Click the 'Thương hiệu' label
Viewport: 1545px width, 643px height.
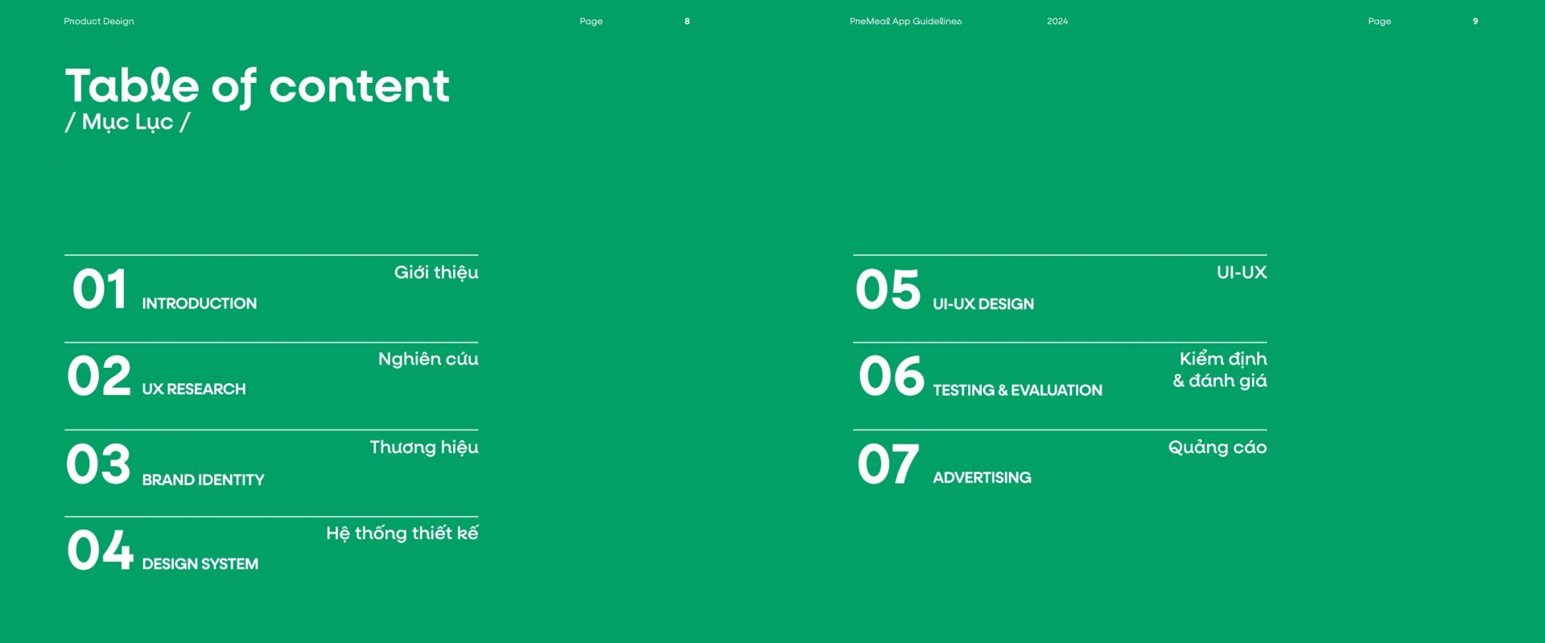click(424, 447)
